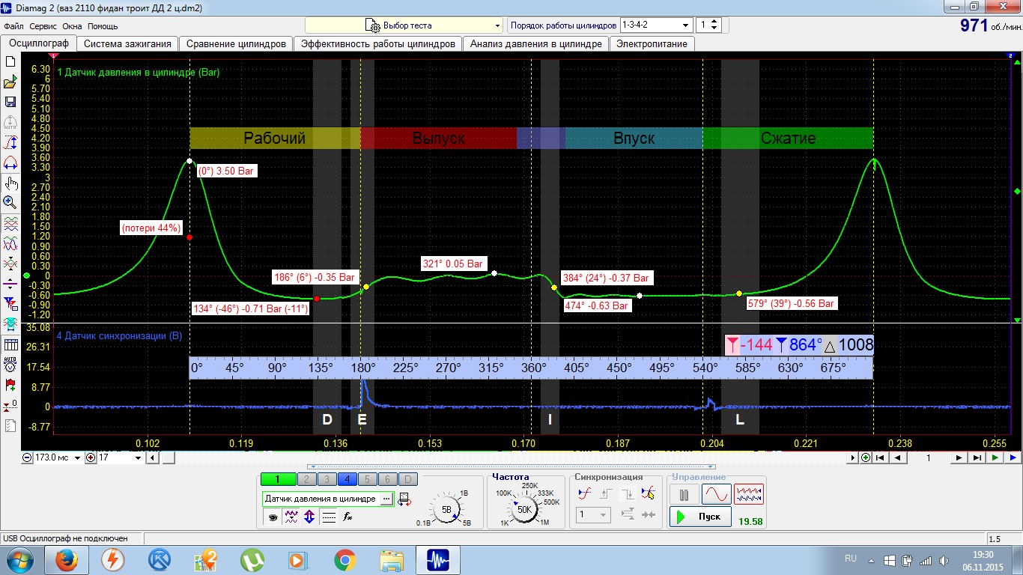Select the magnifier zoom tool
The height and width of the screenshot is (575, 1023).
click(10, 202)
